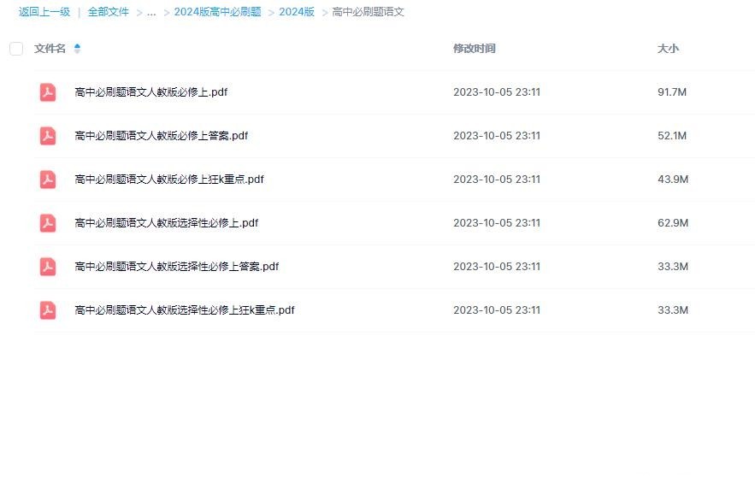Click PDF icon for 高中必刷题语文人教版必修上.pdf

point(48,92)
